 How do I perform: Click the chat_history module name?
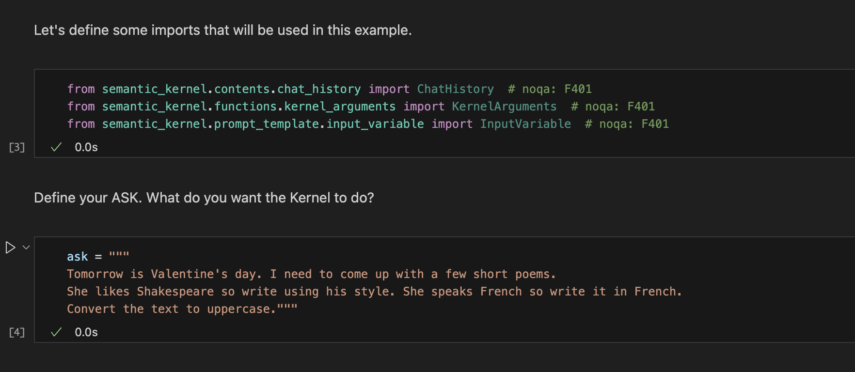pyautogui.click(x=318, y=89)
